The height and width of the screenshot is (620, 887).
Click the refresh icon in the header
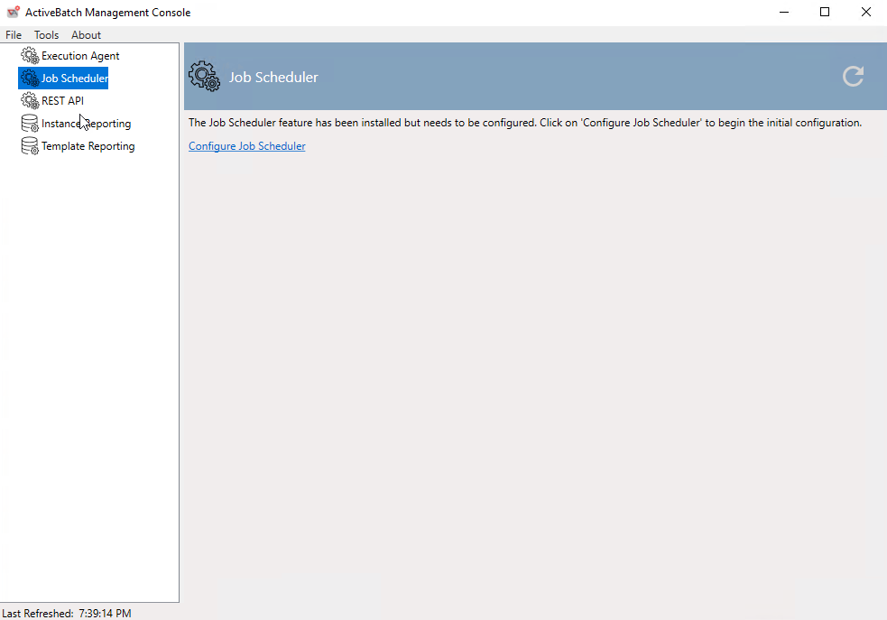[852, 77]
